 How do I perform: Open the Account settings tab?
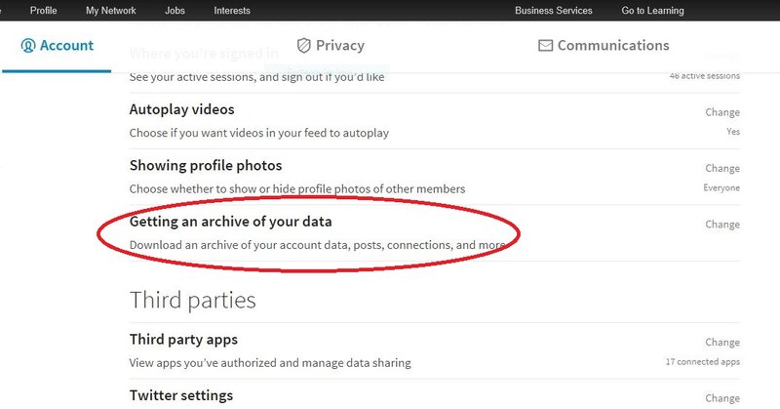point(57,45)
